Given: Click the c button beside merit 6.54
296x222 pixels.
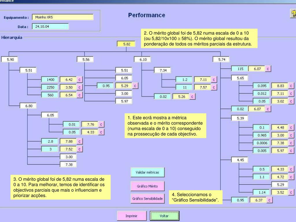Looking at the screenshot, I should coord(79,95).
